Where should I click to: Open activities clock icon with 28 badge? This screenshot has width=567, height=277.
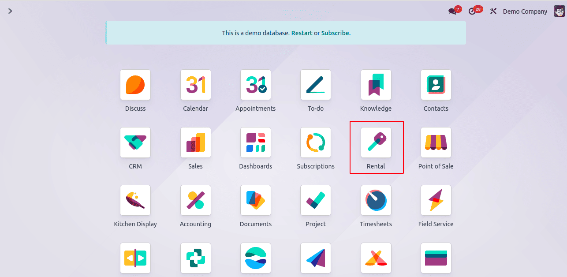(x=475, y=11)
